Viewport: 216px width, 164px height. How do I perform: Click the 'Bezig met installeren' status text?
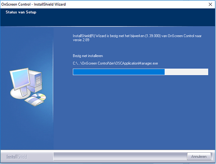coord(88,56)
